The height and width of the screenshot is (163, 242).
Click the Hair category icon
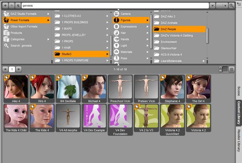[117, 33]
